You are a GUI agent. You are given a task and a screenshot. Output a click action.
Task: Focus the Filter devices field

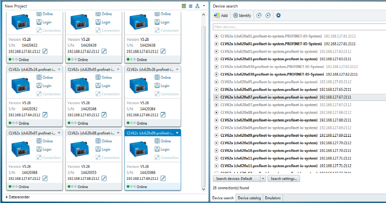299,27
